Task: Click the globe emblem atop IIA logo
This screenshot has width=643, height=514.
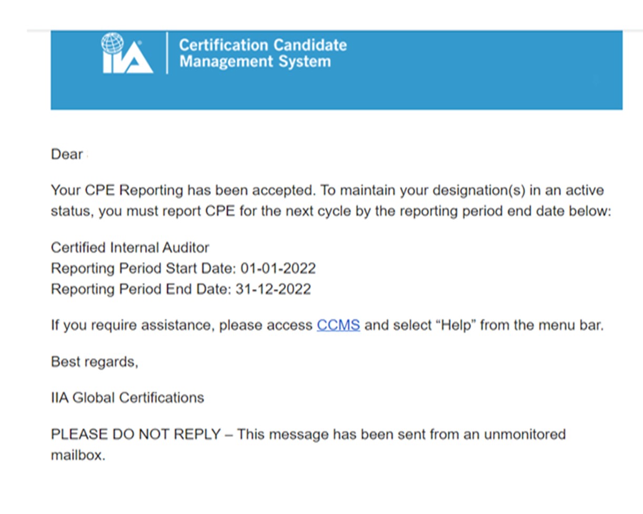Action: 112,43
